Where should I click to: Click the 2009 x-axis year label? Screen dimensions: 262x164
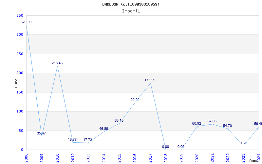coord(42,158)
